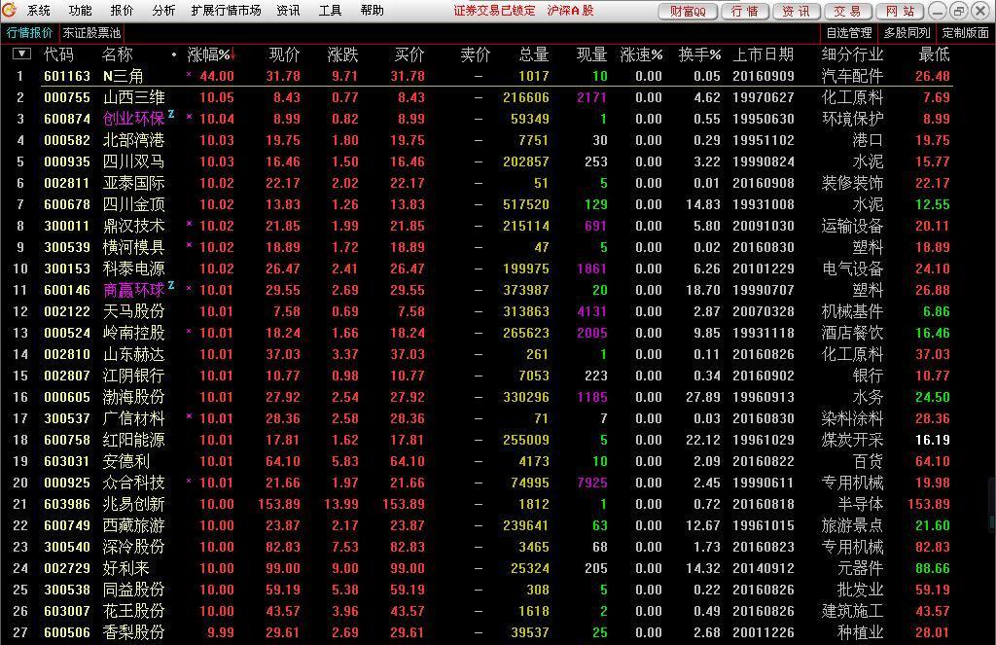Sort by 细分行业 column header
Viewport: 996px width, 645px height.
tap(852, 54)
